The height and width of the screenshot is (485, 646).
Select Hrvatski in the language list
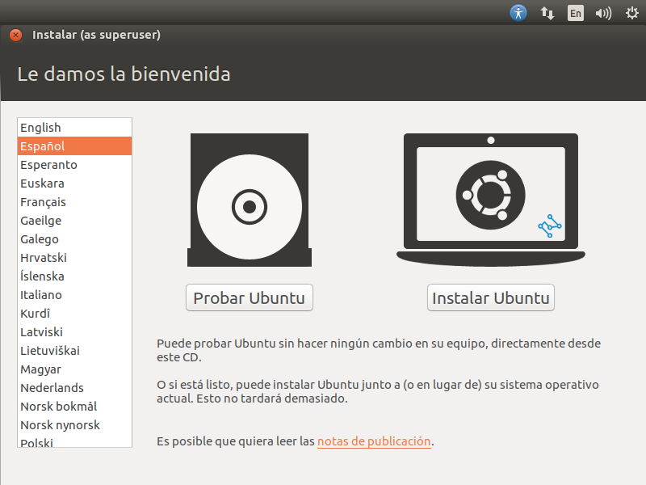pos(74,257)
